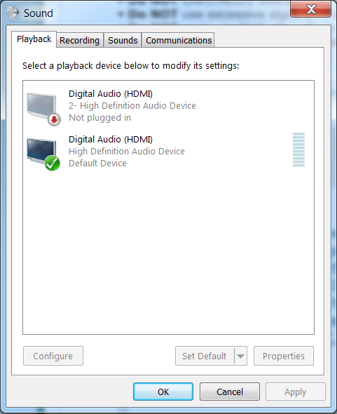
Task: Expand the Set Default dropdown arrow
Action: click(240, 356)
